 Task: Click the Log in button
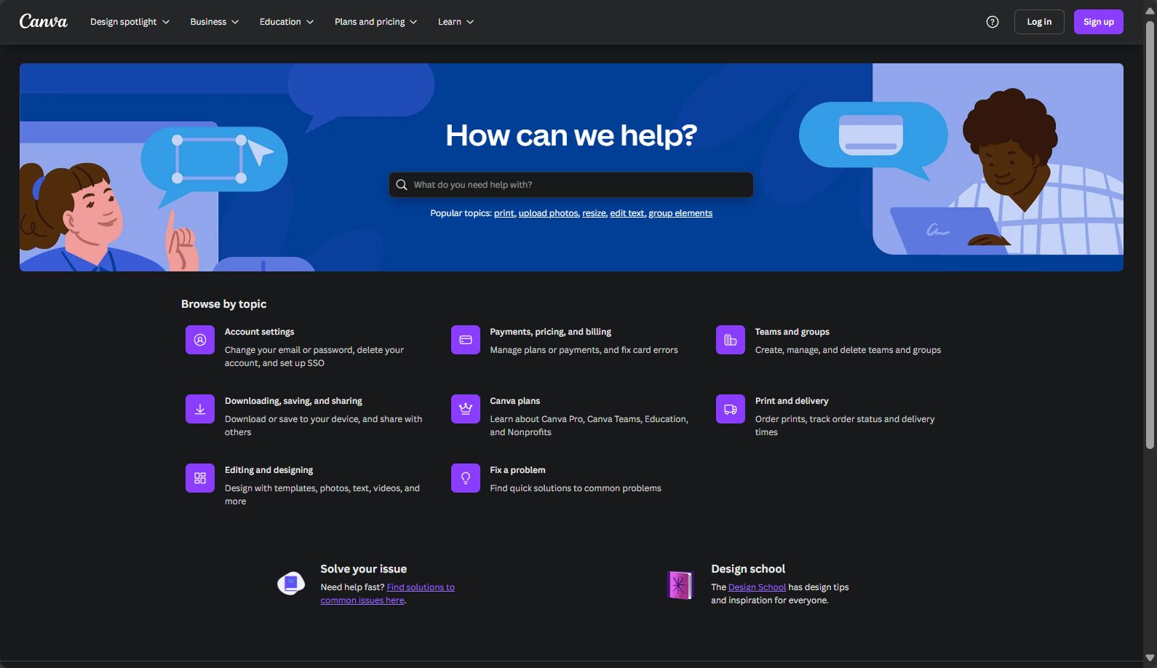click(1039, 22)
